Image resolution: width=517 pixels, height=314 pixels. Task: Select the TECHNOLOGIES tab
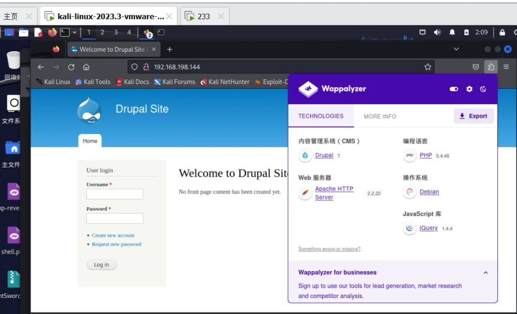point(321,116)
